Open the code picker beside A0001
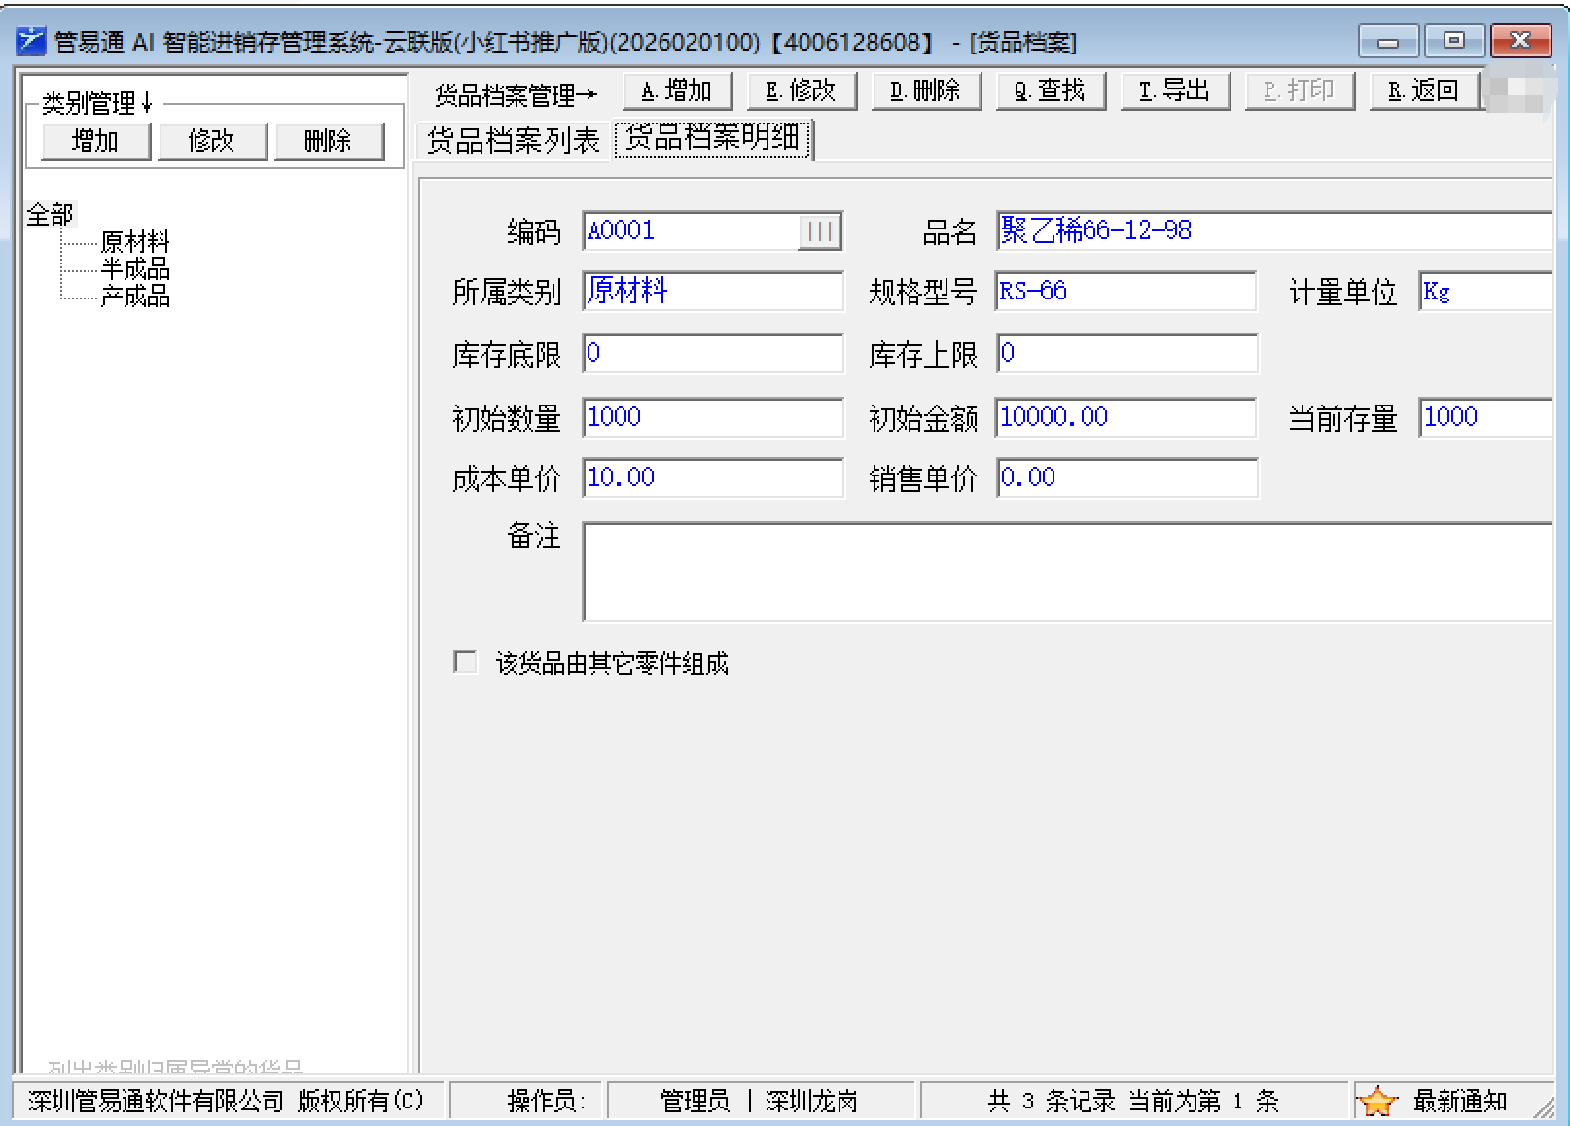 tap(819, 231)
